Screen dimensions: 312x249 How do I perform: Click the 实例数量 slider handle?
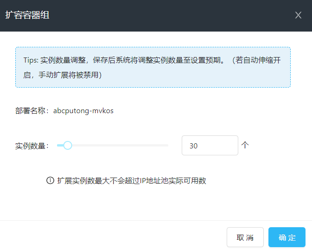pos(68,146)
